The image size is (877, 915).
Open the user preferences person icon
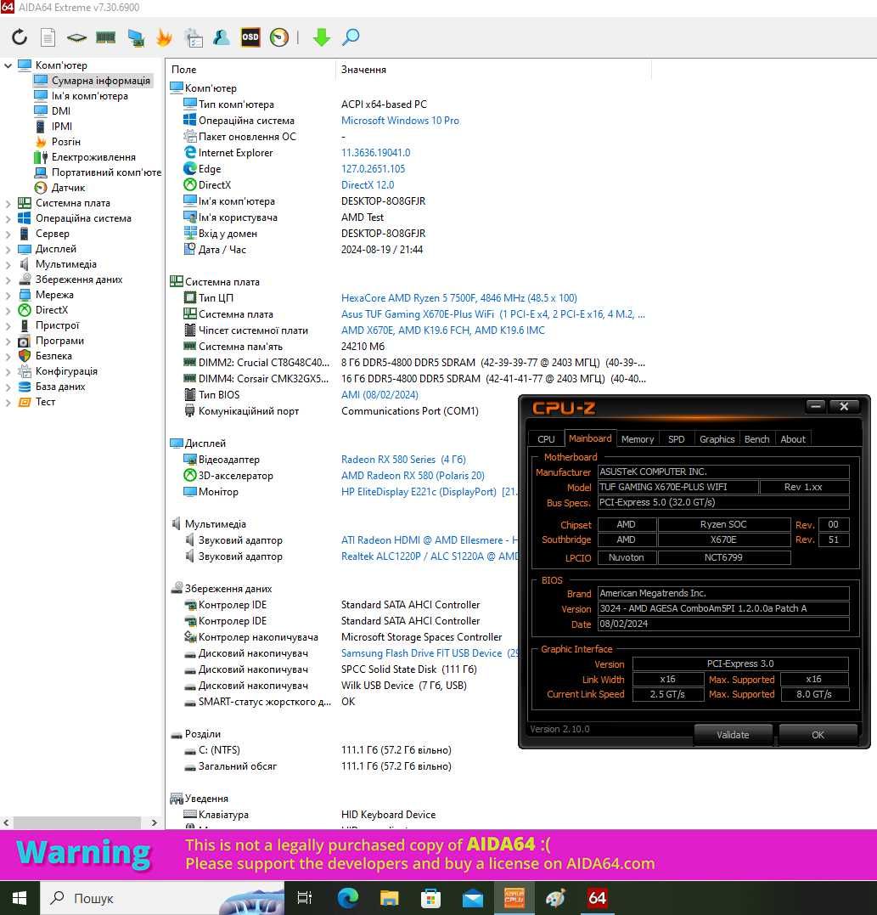click(221, 37)
